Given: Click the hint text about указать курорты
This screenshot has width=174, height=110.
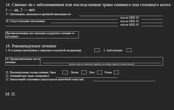Looking at the screenshot, I should 102,64.
